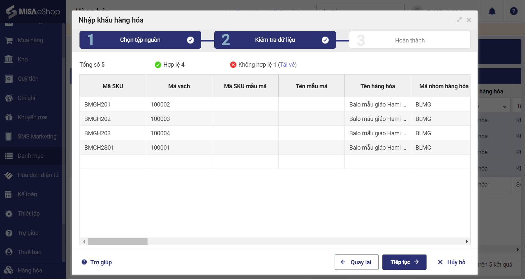Open the Quỹ tiền menu
The width and height of the screenshot is (525, 279).
[28, 79]
